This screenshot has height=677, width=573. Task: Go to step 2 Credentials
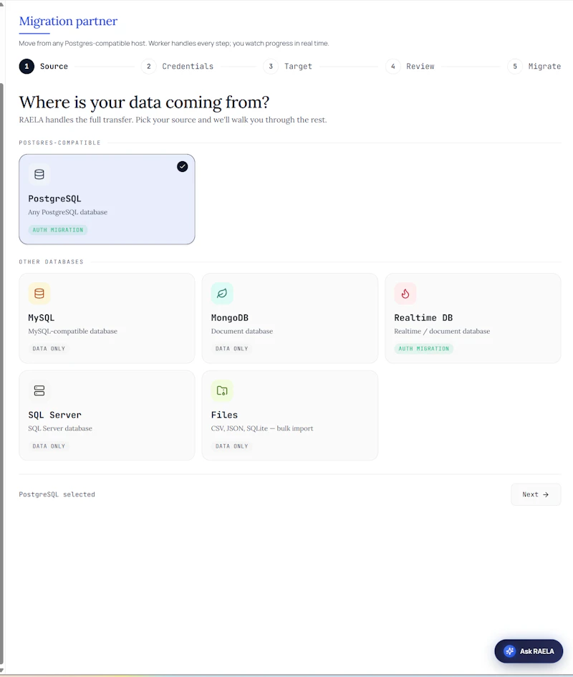(x=178, y=67)
